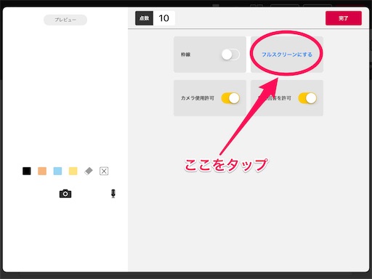This screenshot has width=372, height=279.
Task: Tap the 点数 label
Action: (144, 18)
